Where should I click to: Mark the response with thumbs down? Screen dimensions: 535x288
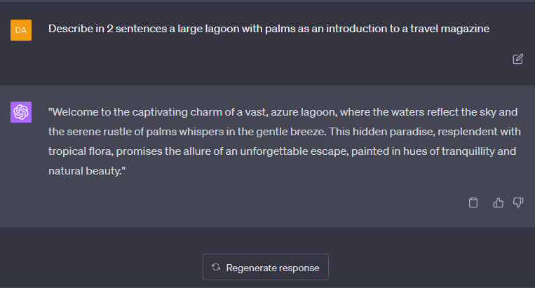[x=518, y=203]
